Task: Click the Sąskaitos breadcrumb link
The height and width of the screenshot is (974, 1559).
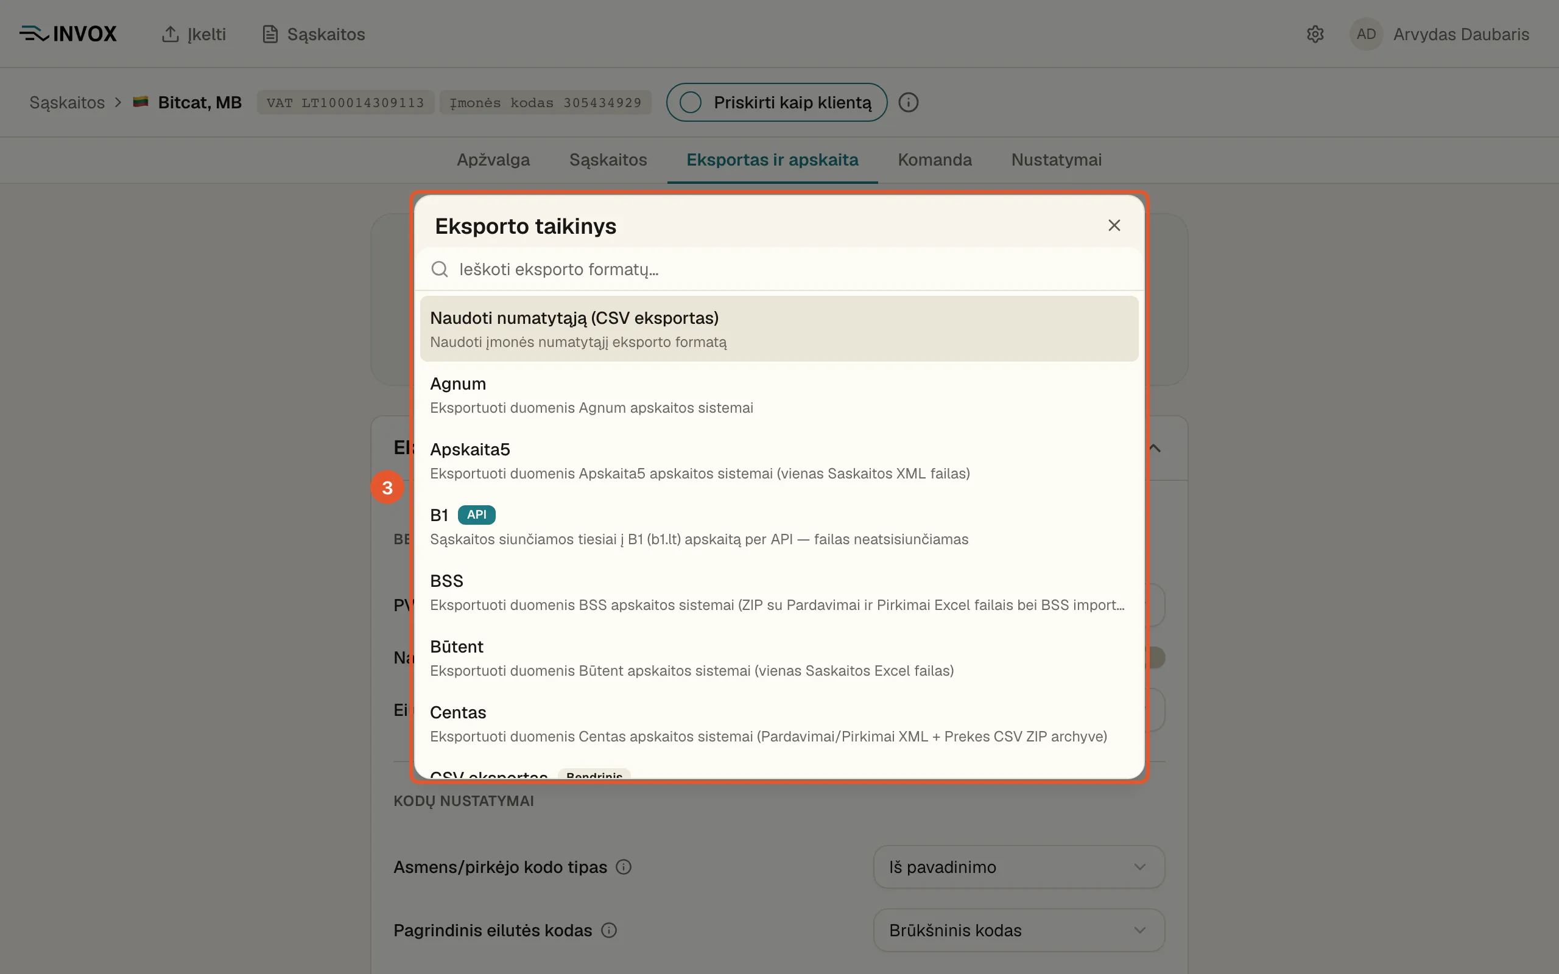Action: 67,102
